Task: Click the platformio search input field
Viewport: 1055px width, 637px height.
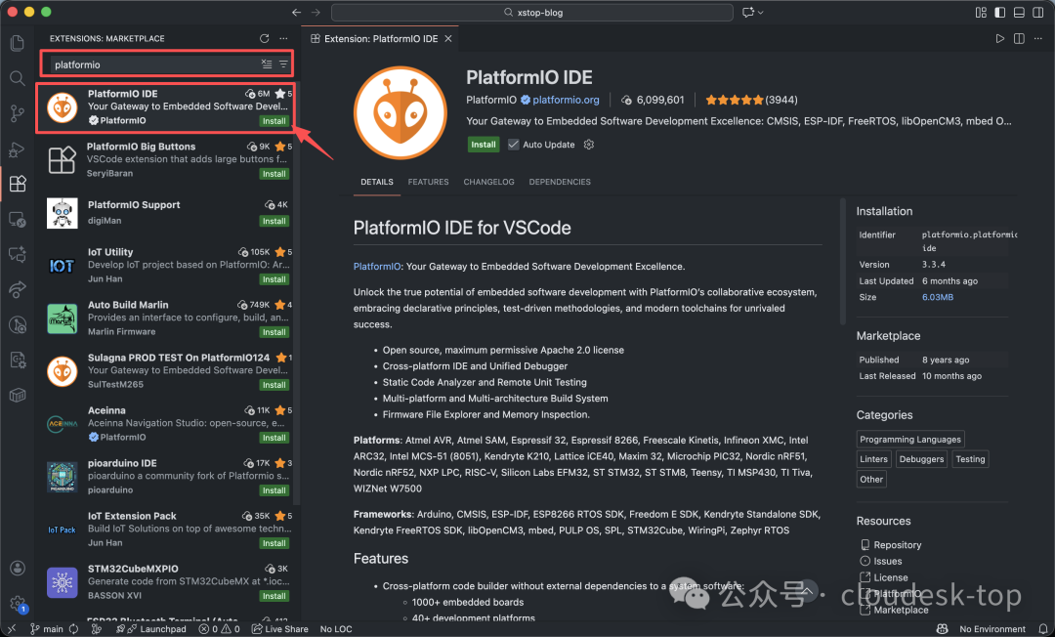Action: [154, 64]
